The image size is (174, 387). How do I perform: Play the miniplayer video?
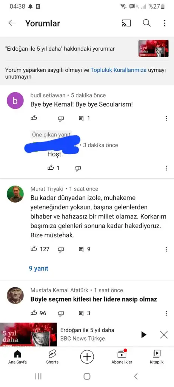[x=144, y=335]
